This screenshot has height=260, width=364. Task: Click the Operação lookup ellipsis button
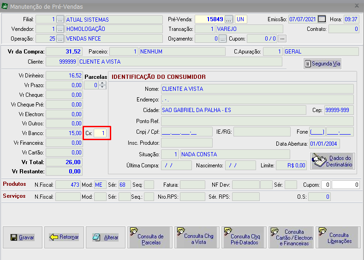(60, 39)
